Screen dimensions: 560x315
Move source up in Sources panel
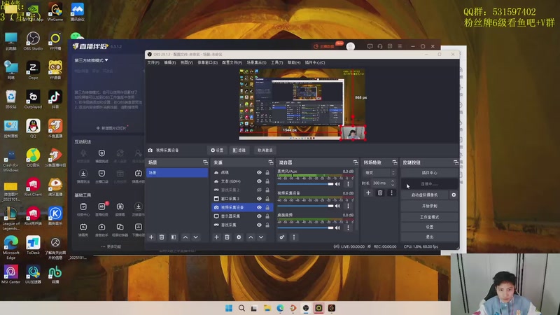tap(251, 237)
